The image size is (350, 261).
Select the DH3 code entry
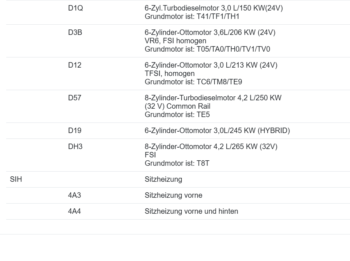coord(75,147)
